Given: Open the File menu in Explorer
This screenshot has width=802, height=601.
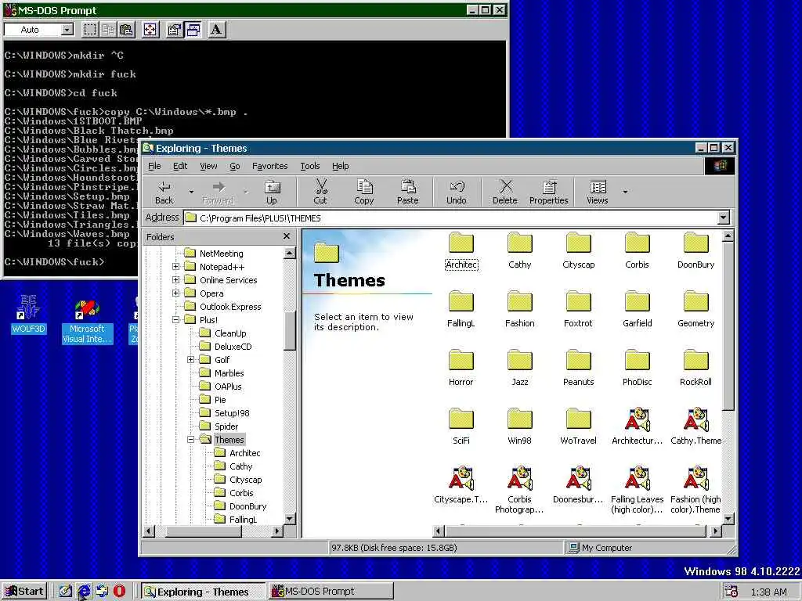Looking at the screenshot, I should point(154,166).
